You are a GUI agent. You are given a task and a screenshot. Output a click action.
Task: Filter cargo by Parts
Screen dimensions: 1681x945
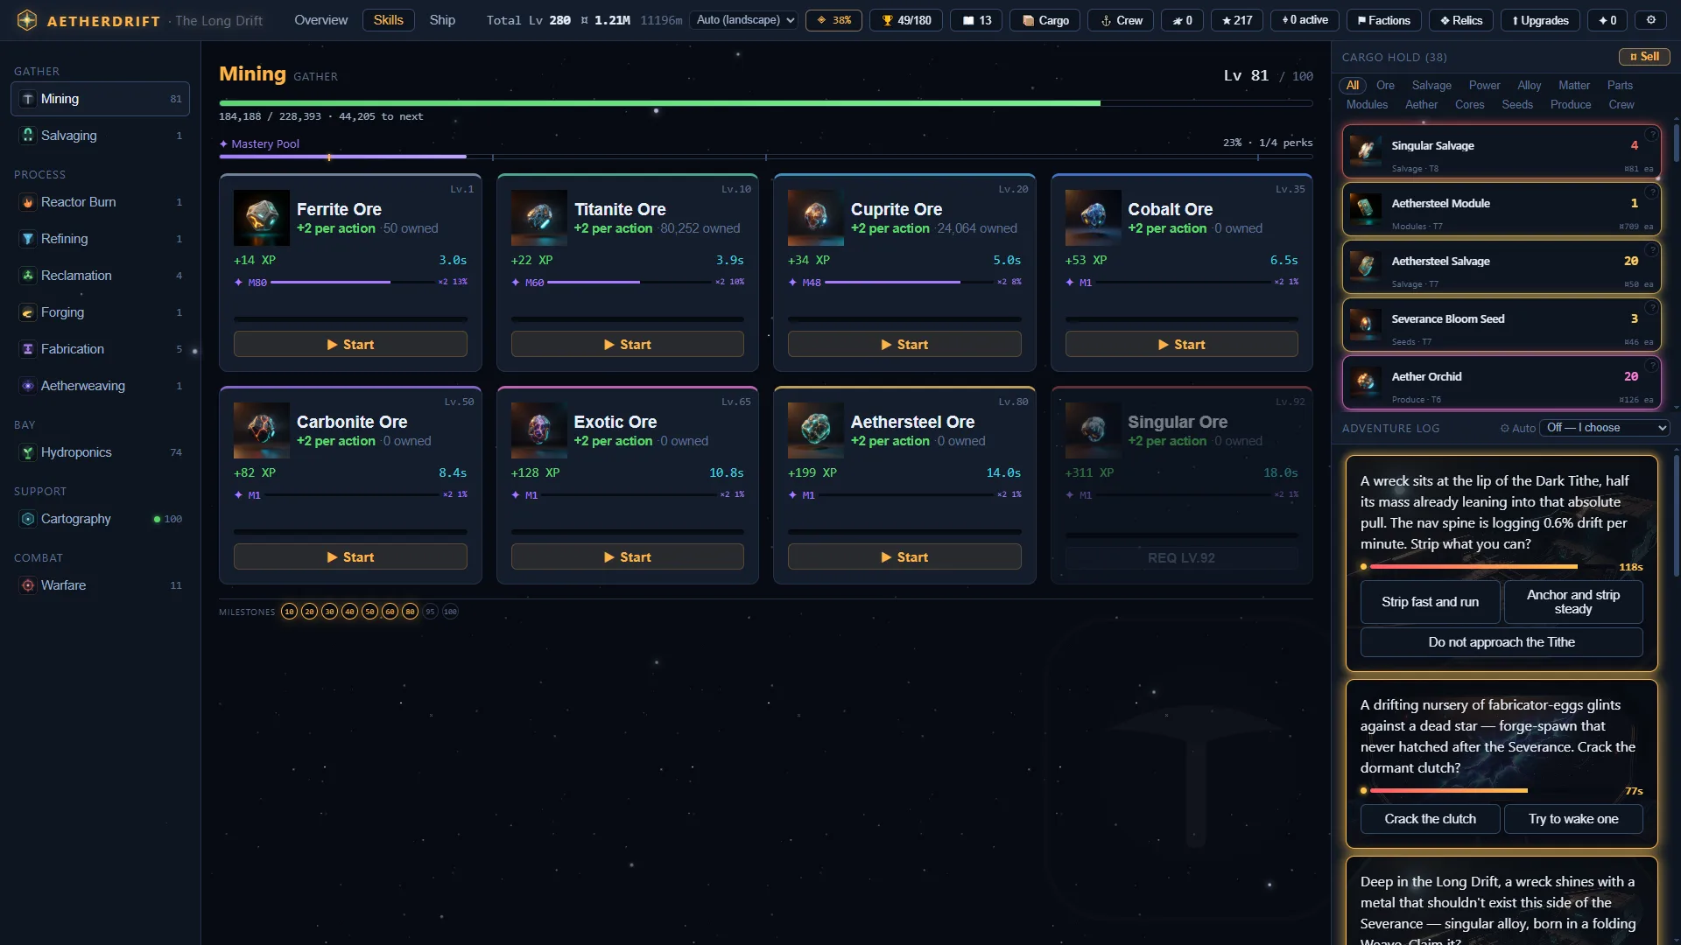[1620, 85]
